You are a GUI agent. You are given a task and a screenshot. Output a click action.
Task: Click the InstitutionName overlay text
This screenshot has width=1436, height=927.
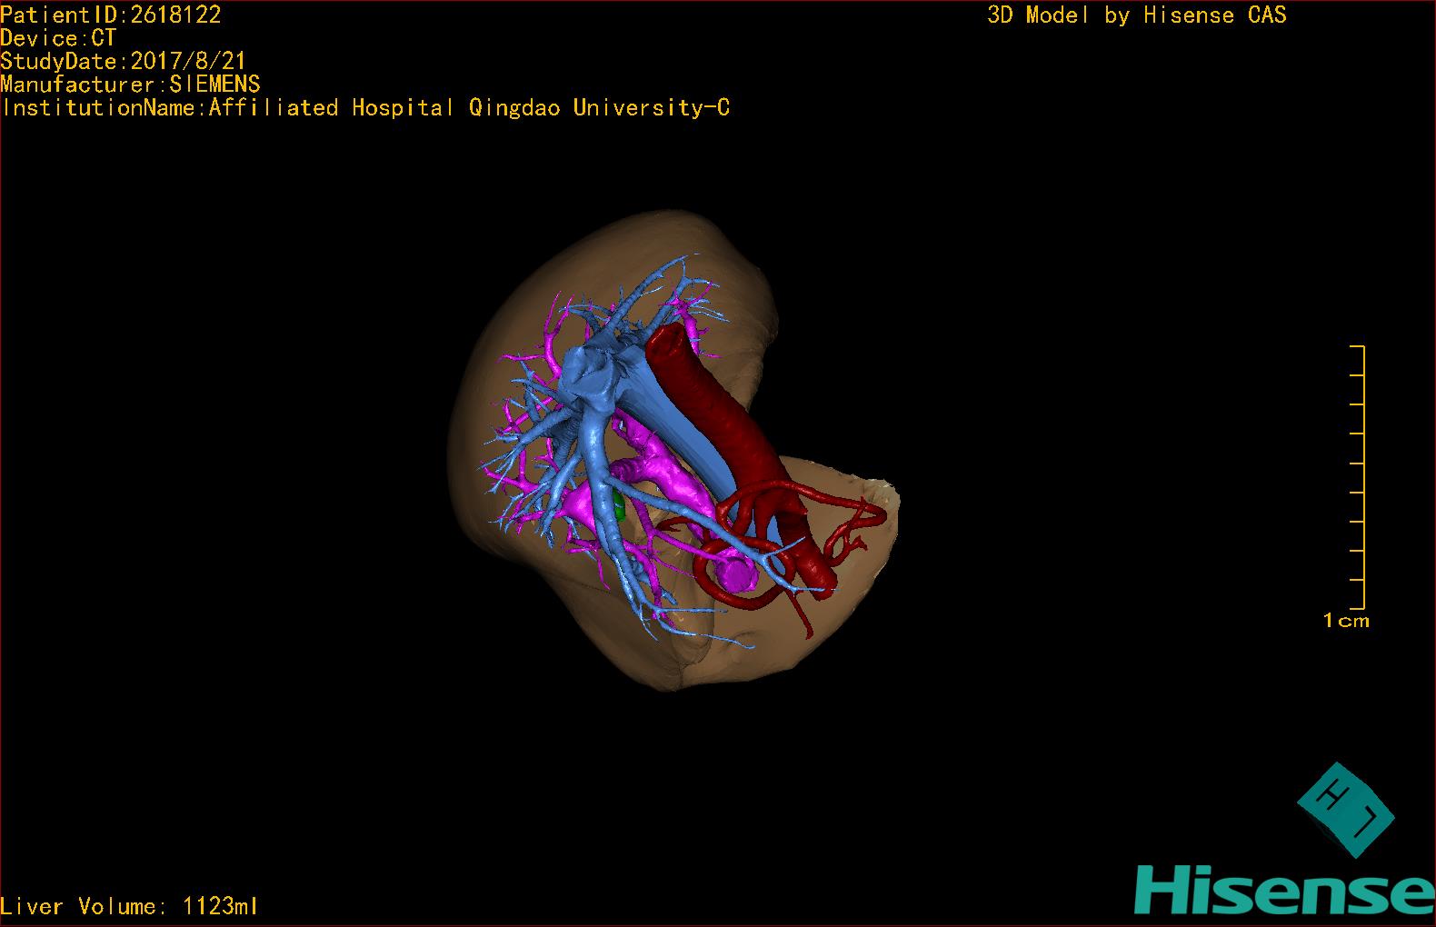pyautogui.click(x=365, y=108)
